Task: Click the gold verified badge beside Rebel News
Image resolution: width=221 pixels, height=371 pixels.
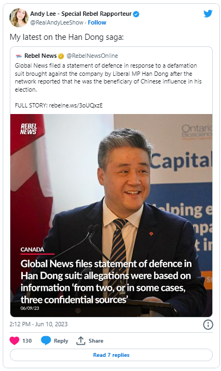Action: 61,56
